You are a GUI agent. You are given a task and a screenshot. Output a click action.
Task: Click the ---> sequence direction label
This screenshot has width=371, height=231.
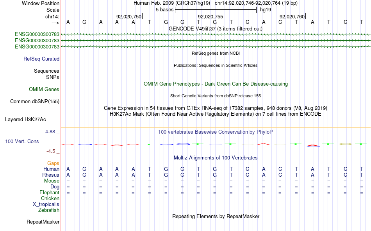pyautogui.click(x=55, y=23)
